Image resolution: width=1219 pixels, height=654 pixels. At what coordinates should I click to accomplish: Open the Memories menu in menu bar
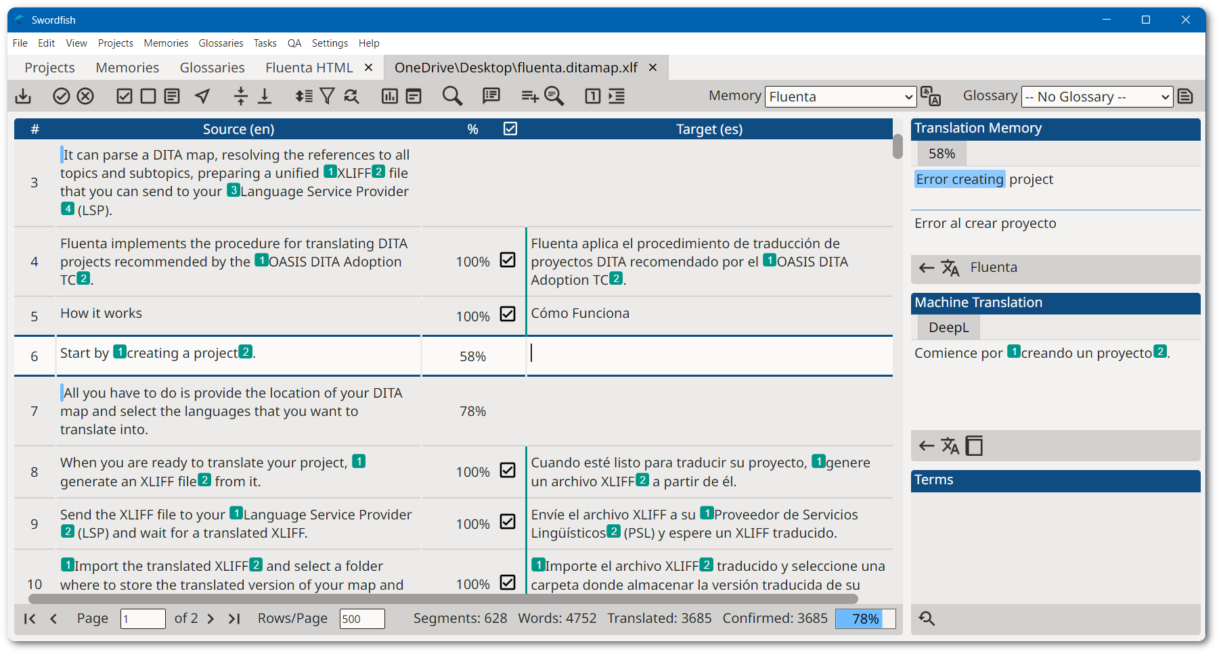[166, 43]
